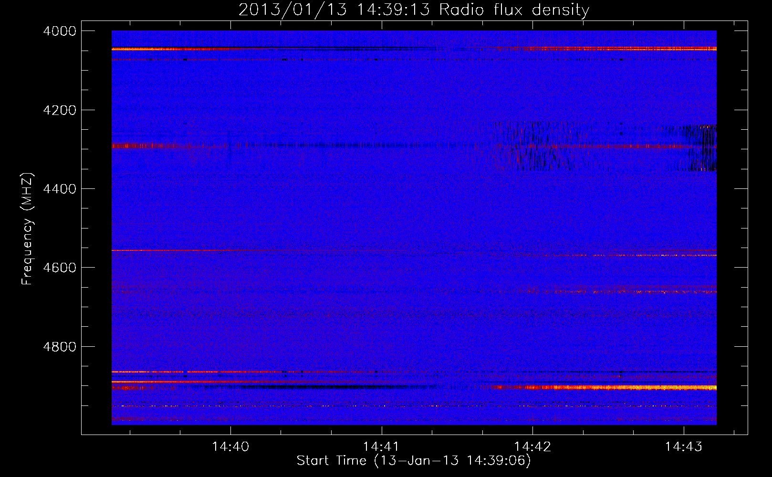Image resolution: width=772 pixels, height=477 pixels.
Task: Click the 14:40 time tick label
Action: pos(230,446)
